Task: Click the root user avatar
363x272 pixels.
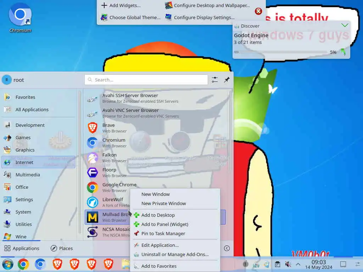Action: [x=7, y=80]
